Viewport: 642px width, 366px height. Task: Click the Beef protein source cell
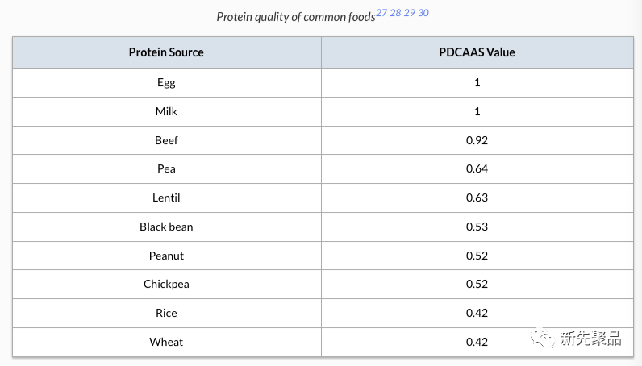click(x=166, y=140)
